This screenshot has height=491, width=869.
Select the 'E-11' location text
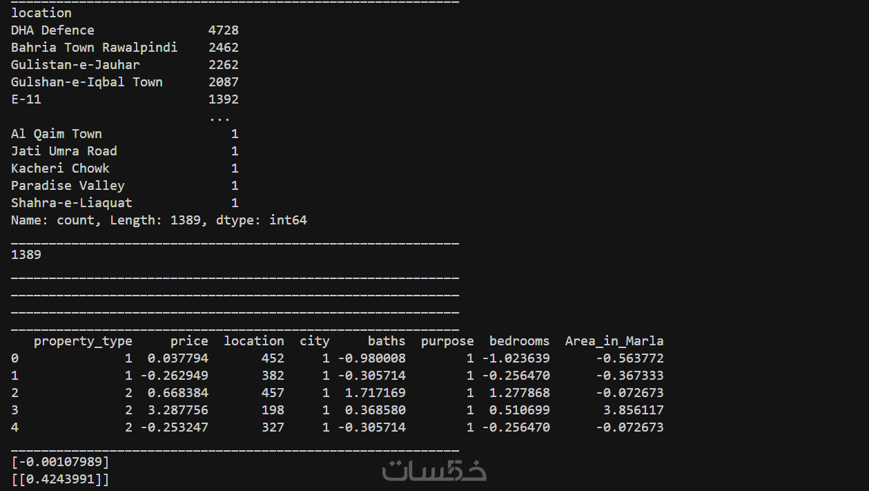(26, 99)
